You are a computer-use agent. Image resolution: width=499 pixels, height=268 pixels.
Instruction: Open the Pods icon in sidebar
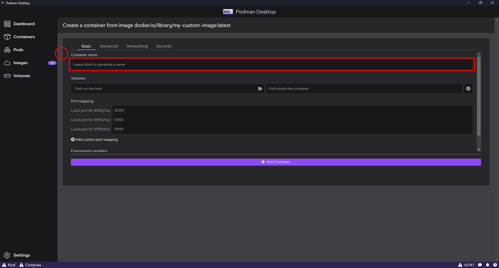[7, 50]
